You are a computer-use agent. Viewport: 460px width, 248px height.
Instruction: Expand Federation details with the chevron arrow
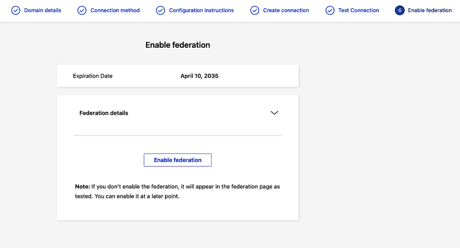point(274,113)
